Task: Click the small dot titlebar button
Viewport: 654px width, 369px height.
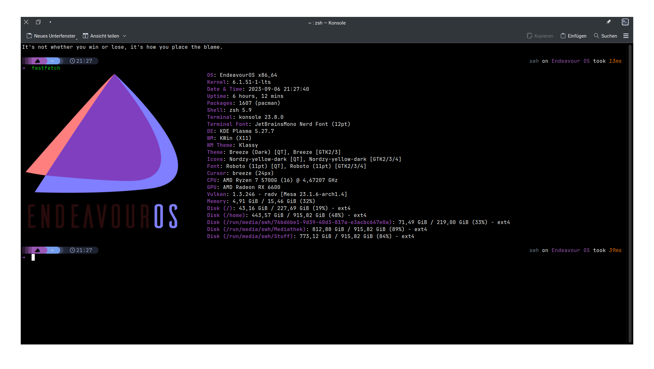Action: pyautogui.click(x=50, y=22)
